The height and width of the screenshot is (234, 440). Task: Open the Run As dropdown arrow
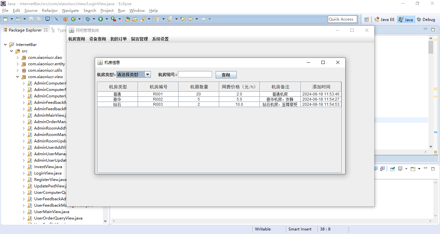(107, 19)
